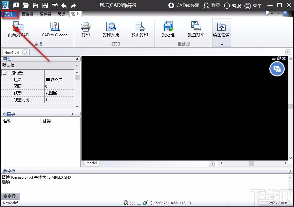Click the black 色彩 color swatch
The height and width of the screenshot is (207, 294).
48,79
